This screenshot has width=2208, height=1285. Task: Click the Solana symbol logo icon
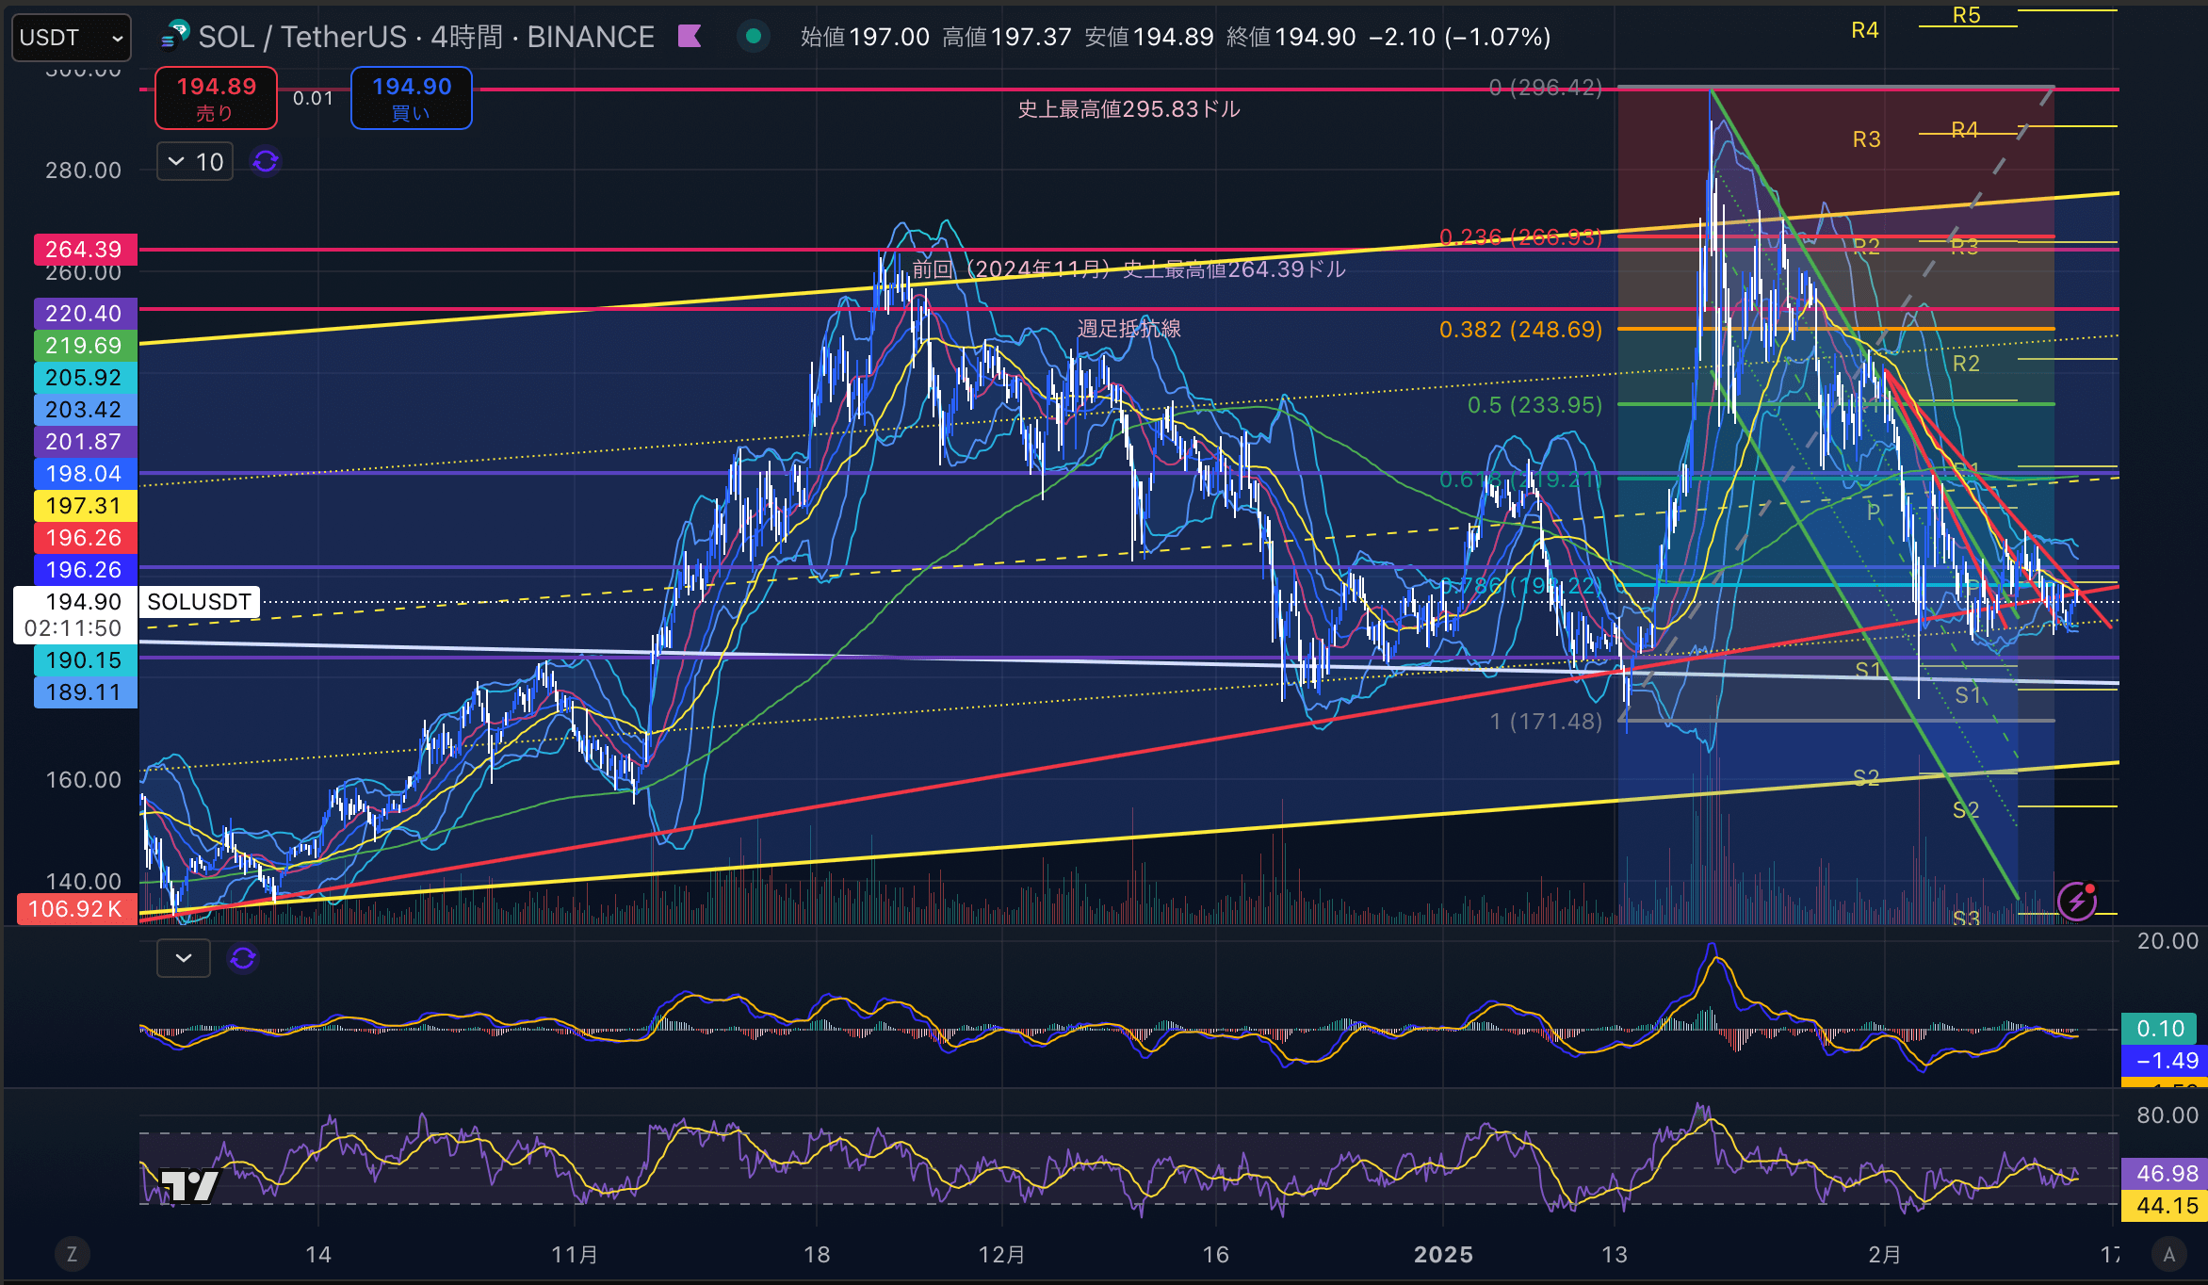[x=175, y=36]
